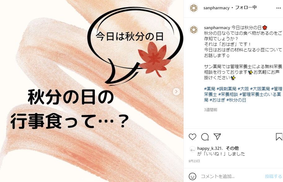
Task: Open happy_k.321 profile link
Action: pyautogui.click(x=209, y=148)
